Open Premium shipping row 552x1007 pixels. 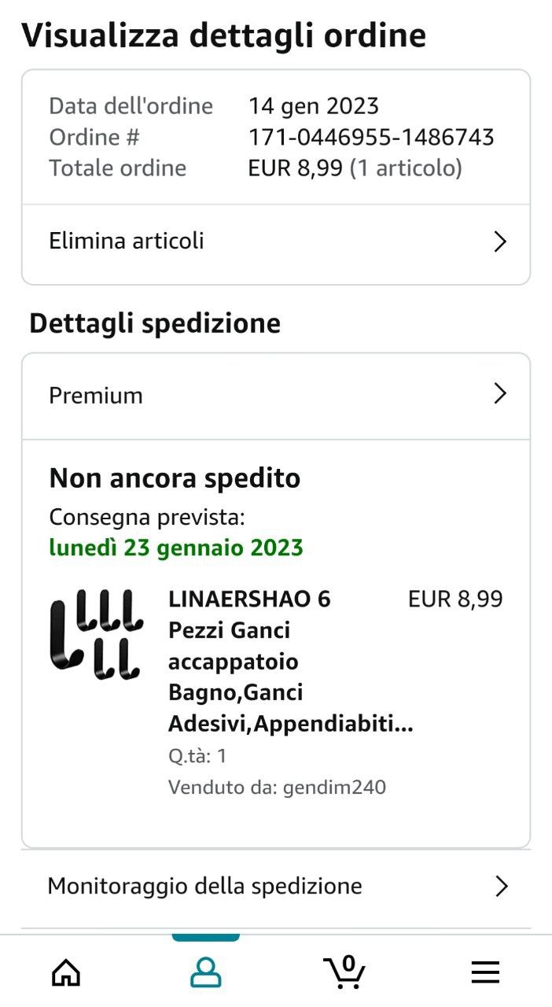pyautogui.click(x=276, y=396)
